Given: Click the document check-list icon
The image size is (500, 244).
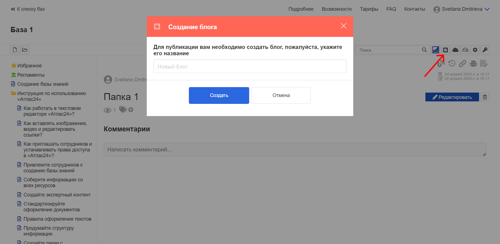Looking at the screenshot, I should (484, 64).
